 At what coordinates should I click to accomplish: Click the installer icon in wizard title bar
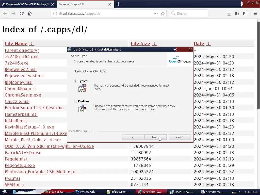pos(69,50)
